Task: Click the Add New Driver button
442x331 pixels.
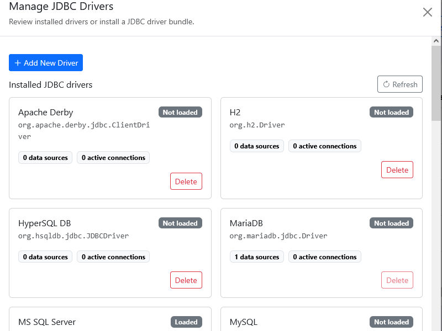Action: 46,63
